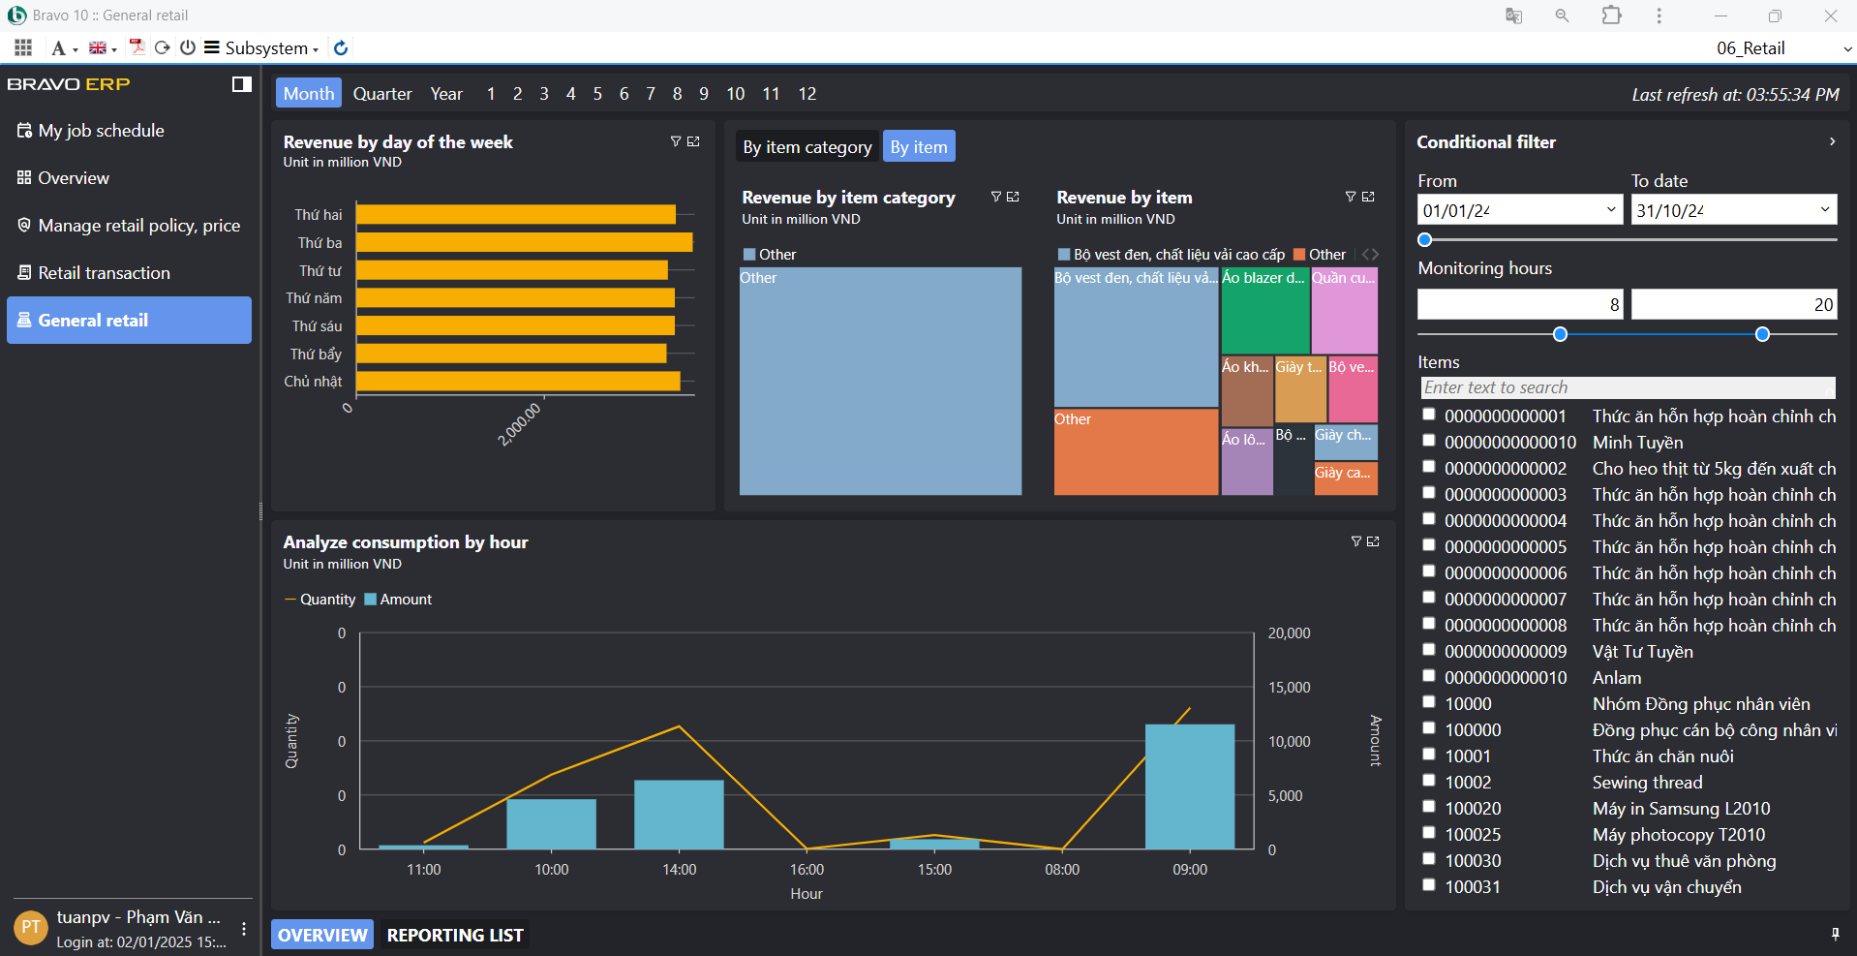The image size is (1857, 956).
Task: Open the 06_Retail selector dropdown
Action: [x=1846, y=48]
